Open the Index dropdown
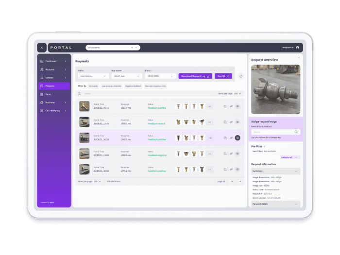This screenshot has width=340, height=255. (93, 76)
